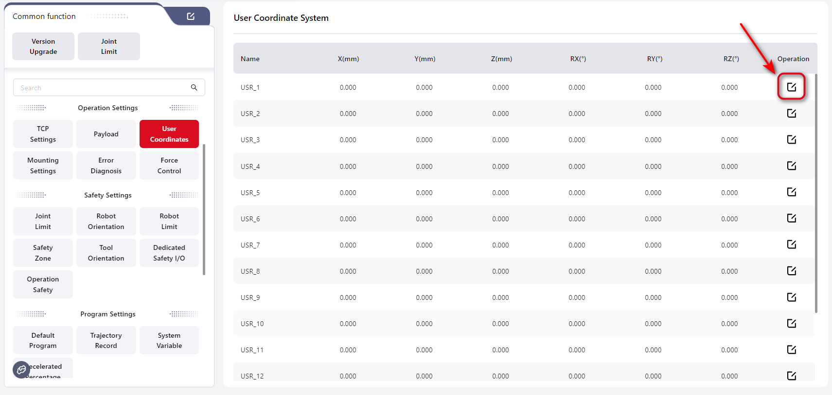
Task: Edit the USR_10 user coordinate
Action: (791, 323)
